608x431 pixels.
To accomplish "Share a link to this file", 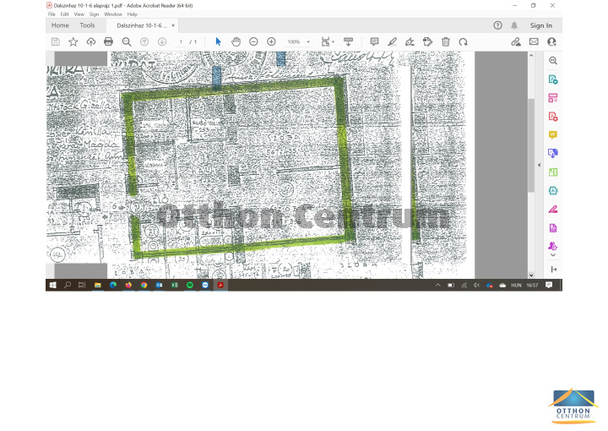I will 516,42.
